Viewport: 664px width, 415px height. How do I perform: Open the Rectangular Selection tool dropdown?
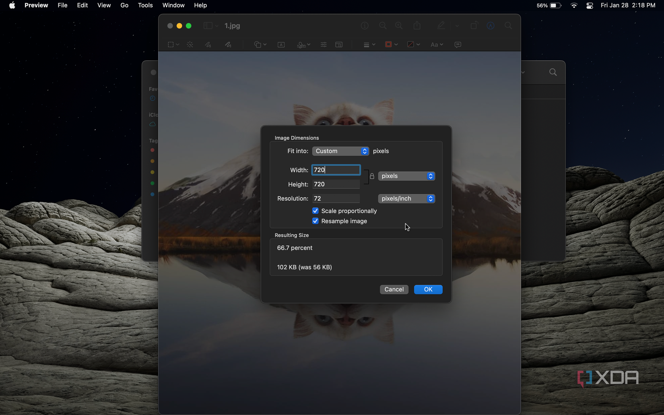click(x=173, y=45)
